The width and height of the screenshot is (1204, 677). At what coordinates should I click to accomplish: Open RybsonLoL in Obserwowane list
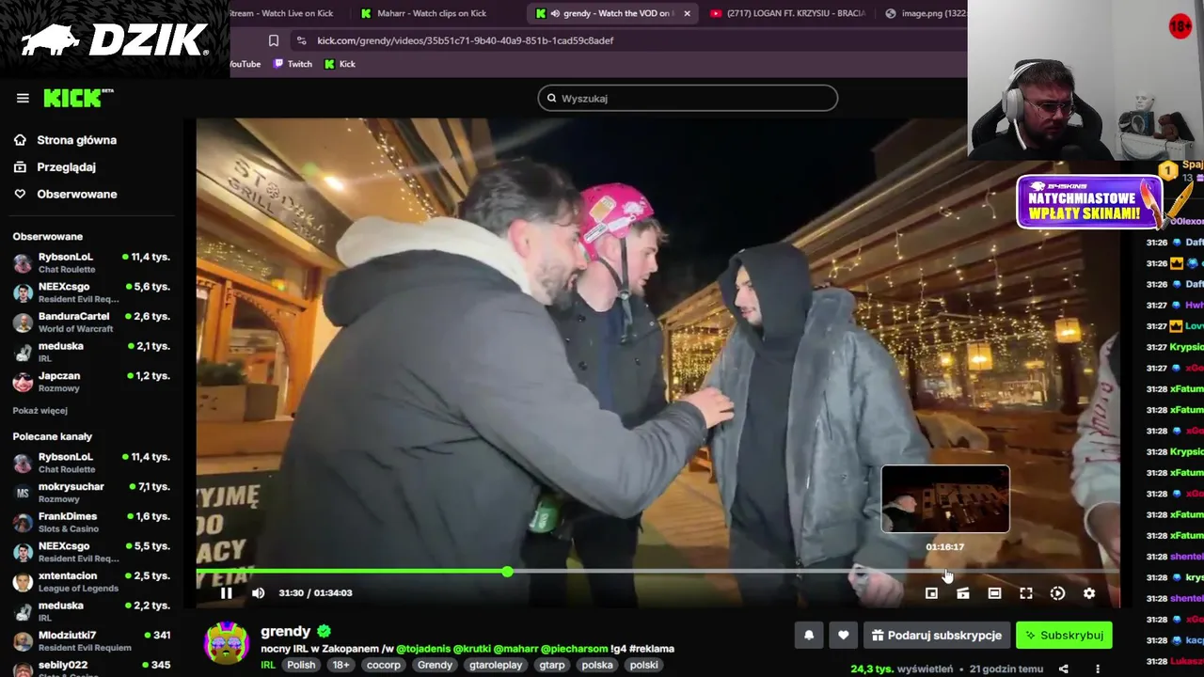pos(91,262)
